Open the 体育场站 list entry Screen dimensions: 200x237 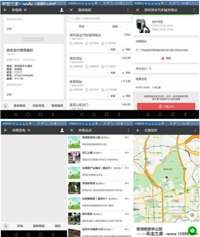coord(100,85)
